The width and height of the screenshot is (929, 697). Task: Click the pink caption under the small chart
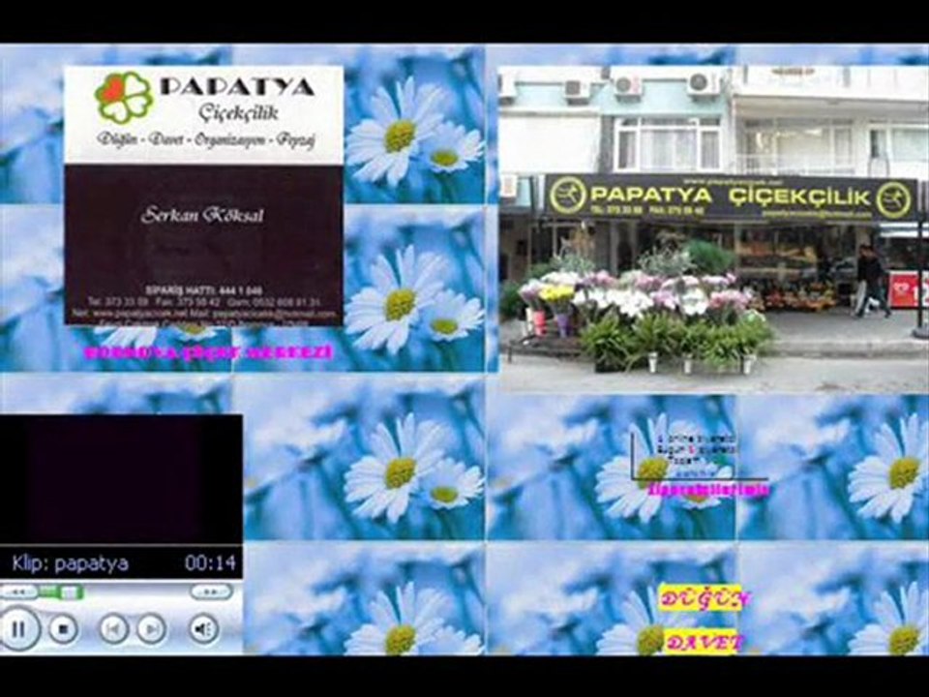[x=708, y=489]
